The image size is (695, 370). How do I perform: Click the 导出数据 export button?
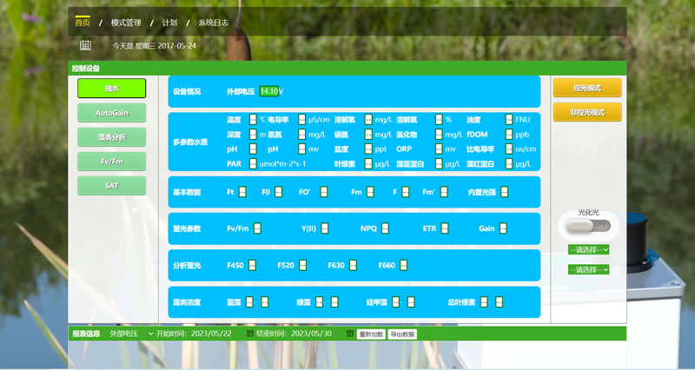pyautogui.click(x=402, y=334)
